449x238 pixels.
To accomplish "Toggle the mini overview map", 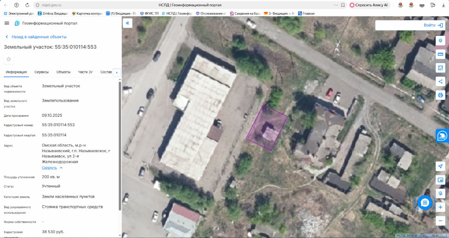I will click(x=440, y=180).
